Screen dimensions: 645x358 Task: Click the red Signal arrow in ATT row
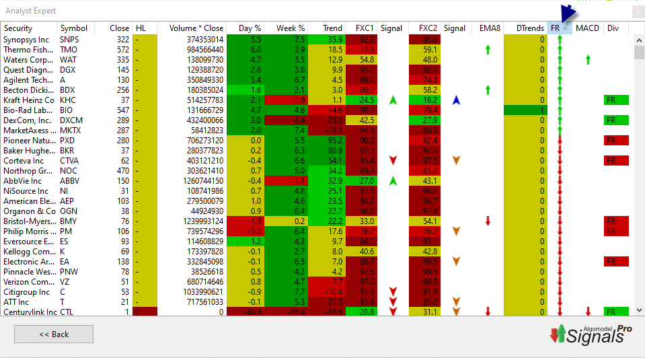click(x=393, y=301)
